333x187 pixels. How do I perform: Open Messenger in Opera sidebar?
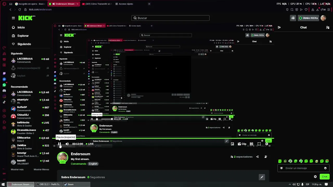click(x=4, y=79)
